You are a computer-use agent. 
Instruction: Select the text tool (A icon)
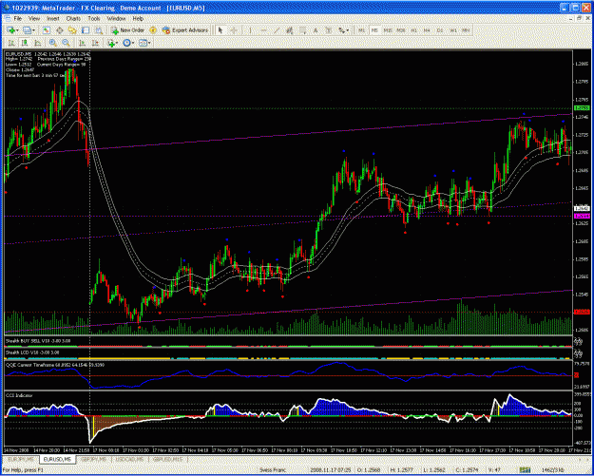pos(316,30)
